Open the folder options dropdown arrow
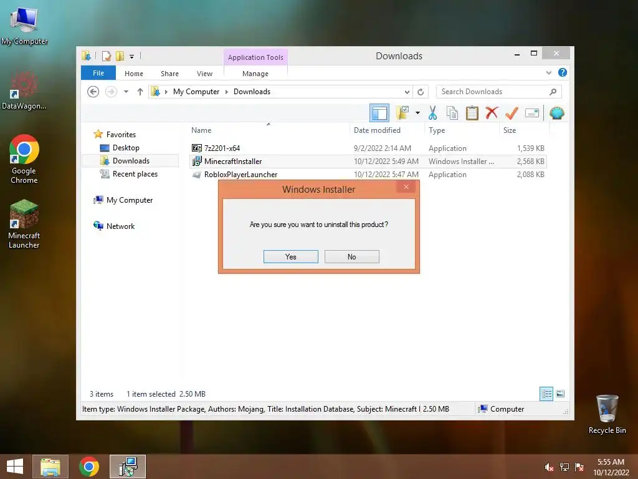638x479 pixels. click(x=417, y=113)
